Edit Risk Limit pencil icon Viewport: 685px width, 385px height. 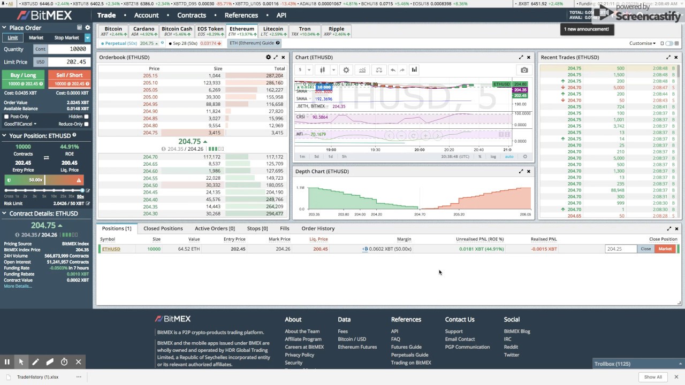(88, 203)
